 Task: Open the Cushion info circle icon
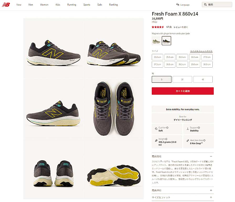click(x=168, y=128)
